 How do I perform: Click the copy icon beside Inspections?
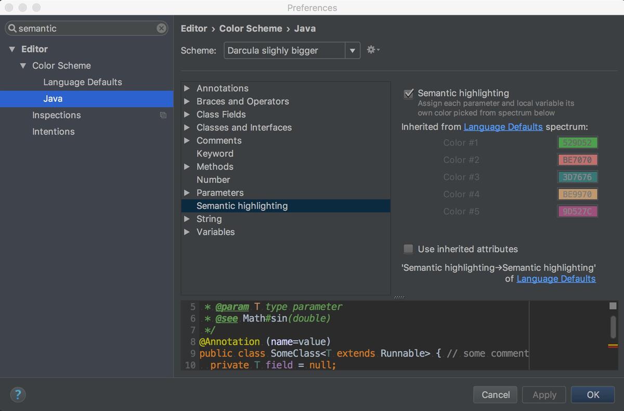tap(163, 115)
